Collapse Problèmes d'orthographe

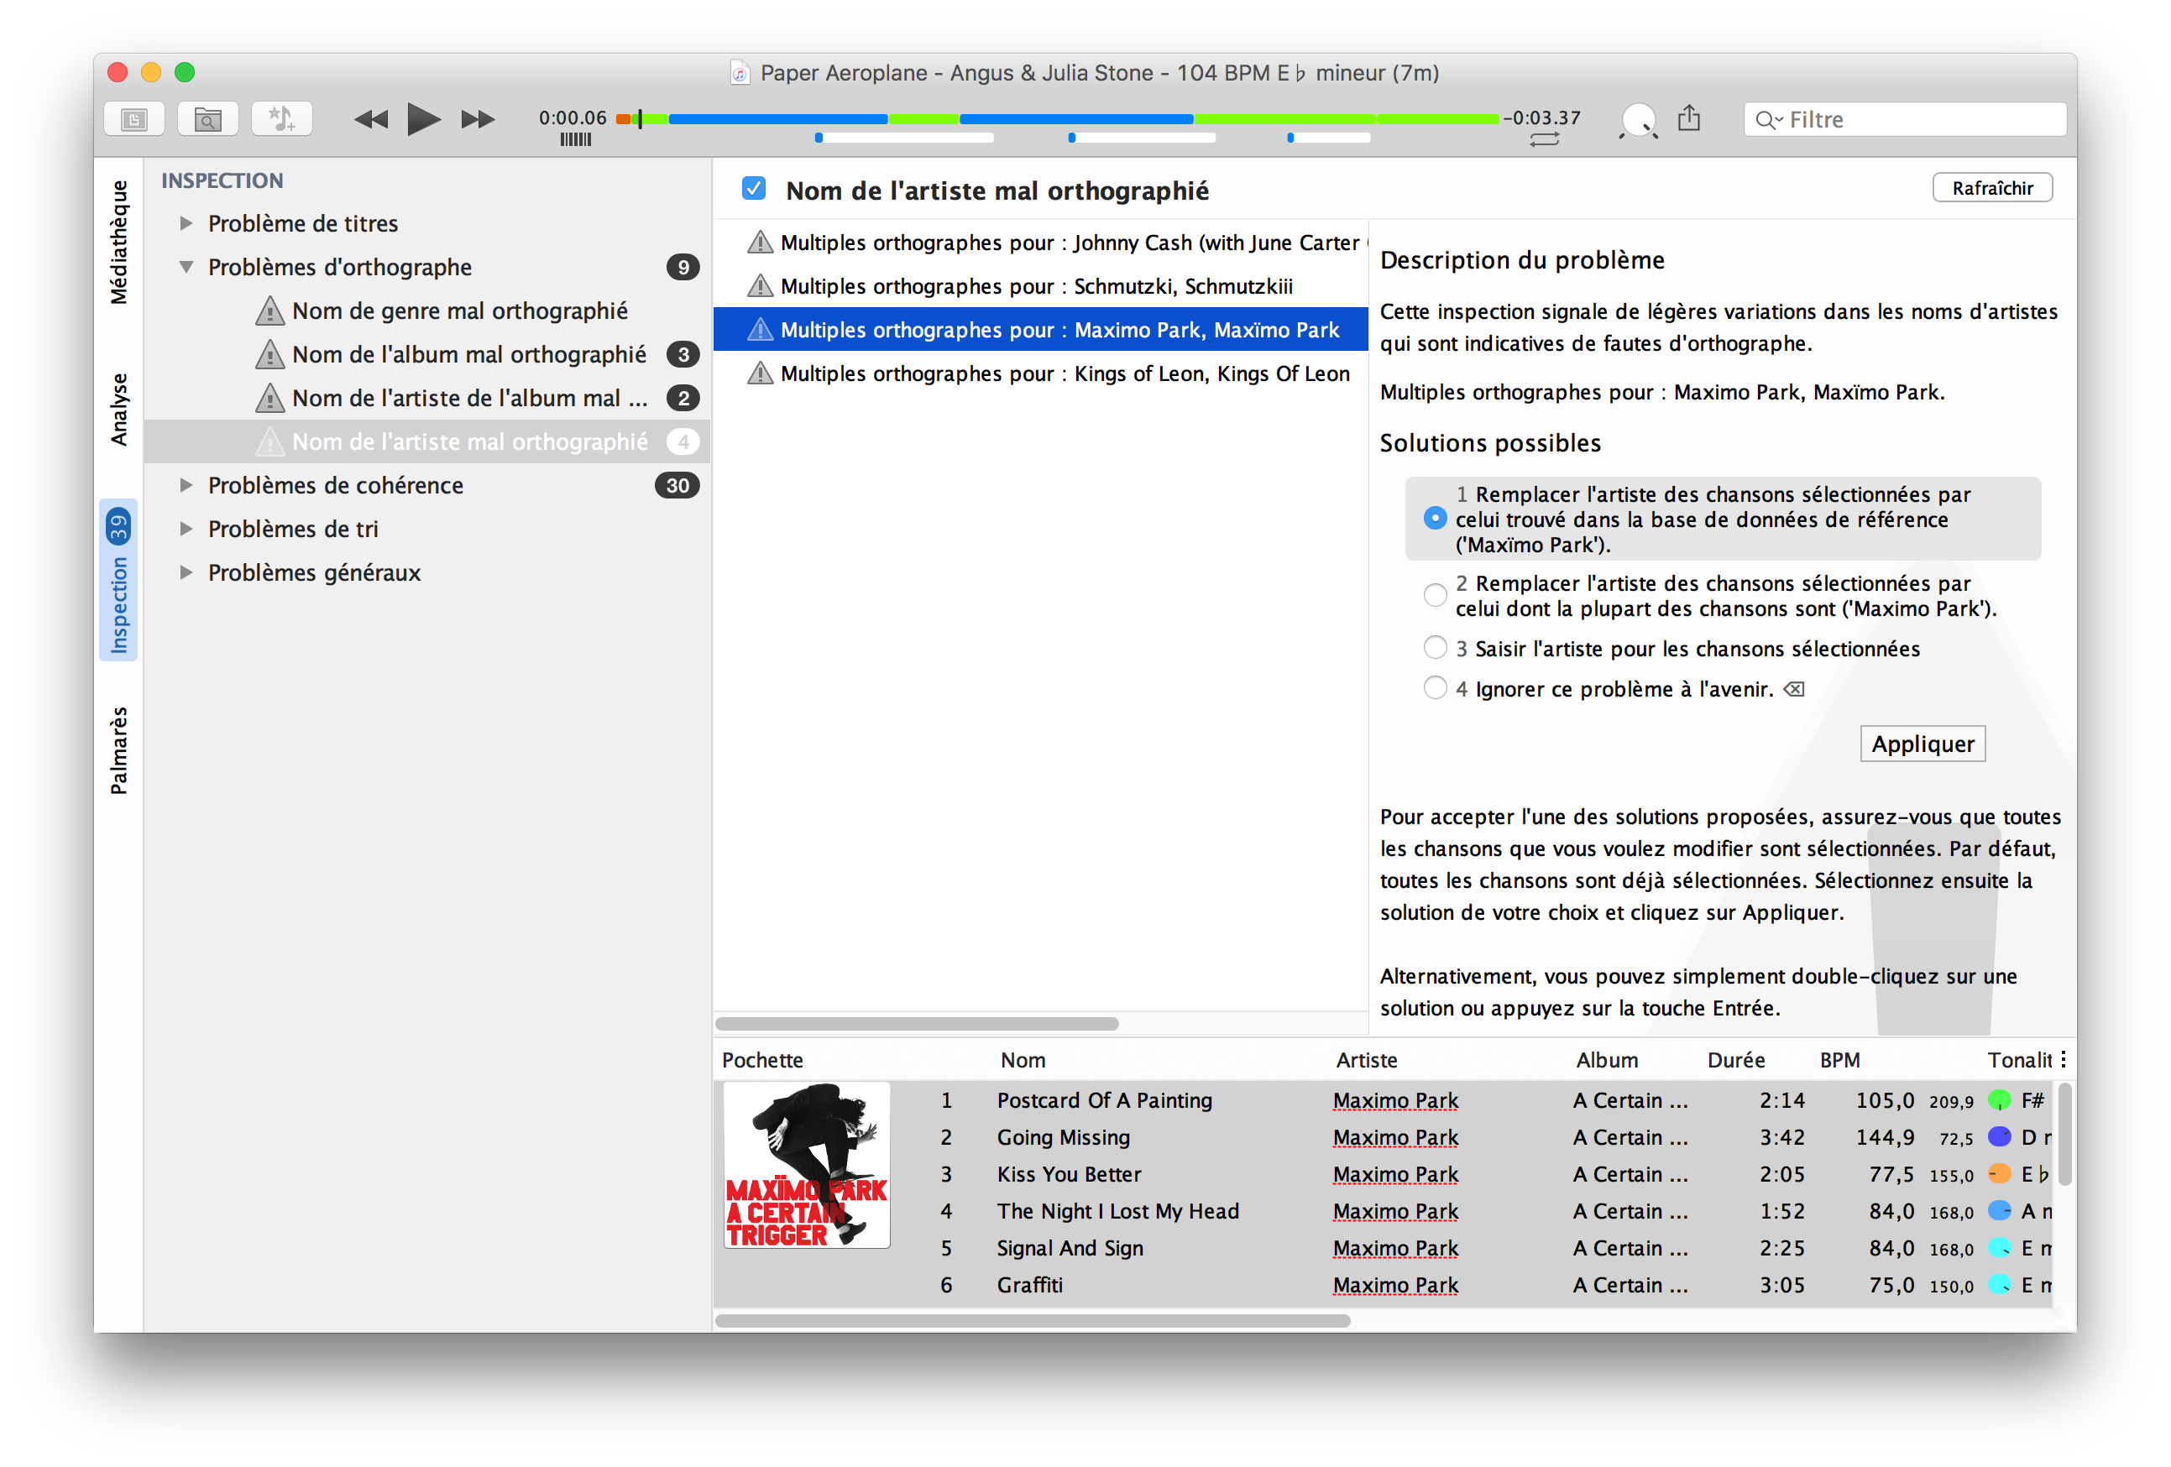tap(186, 267)
